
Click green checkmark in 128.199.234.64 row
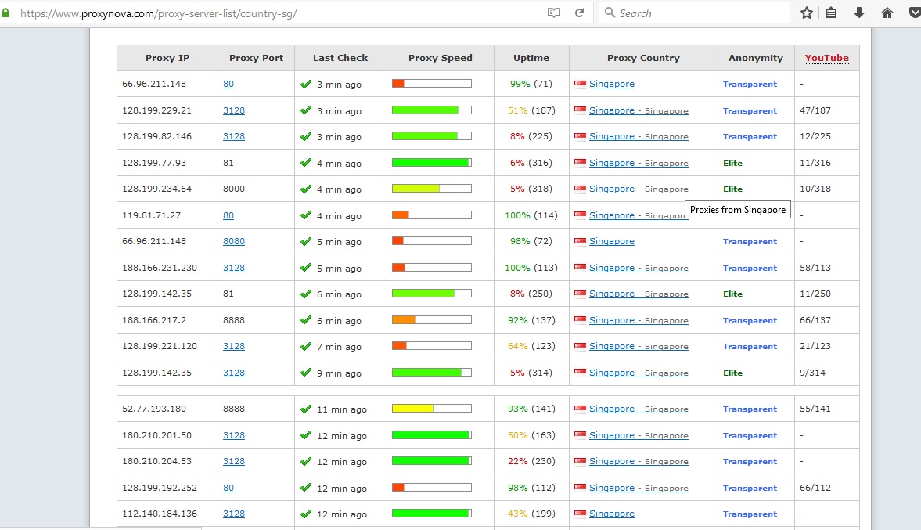click(x=306, y=189)
